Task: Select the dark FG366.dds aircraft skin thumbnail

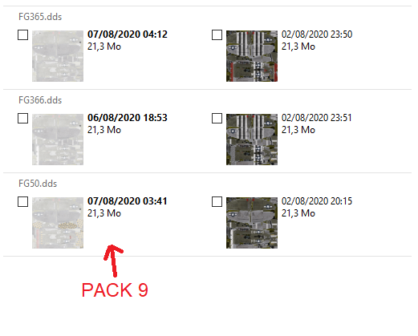Action: (252, 140)
